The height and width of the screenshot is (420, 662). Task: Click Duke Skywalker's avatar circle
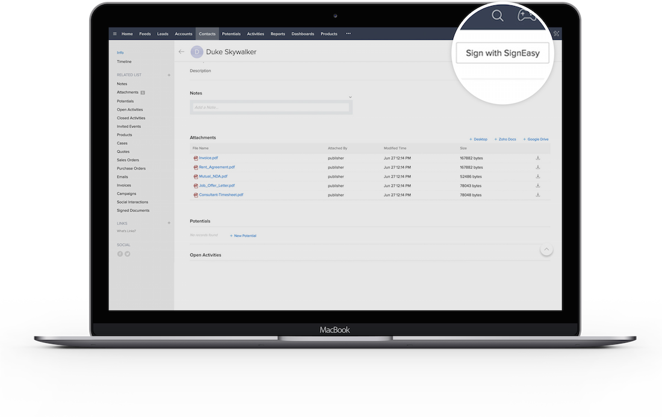click(x=197, y=52)
